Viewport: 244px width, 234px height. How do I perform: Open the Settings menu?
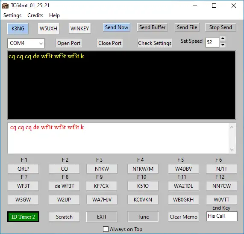(12, 15)
